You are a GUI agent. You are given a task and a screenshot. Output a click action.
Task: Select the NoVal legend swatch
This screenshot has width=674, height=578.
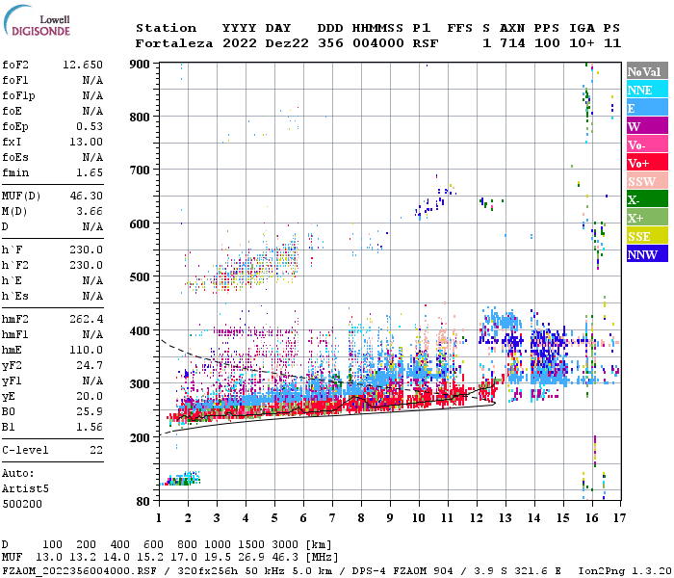point(647,71)
